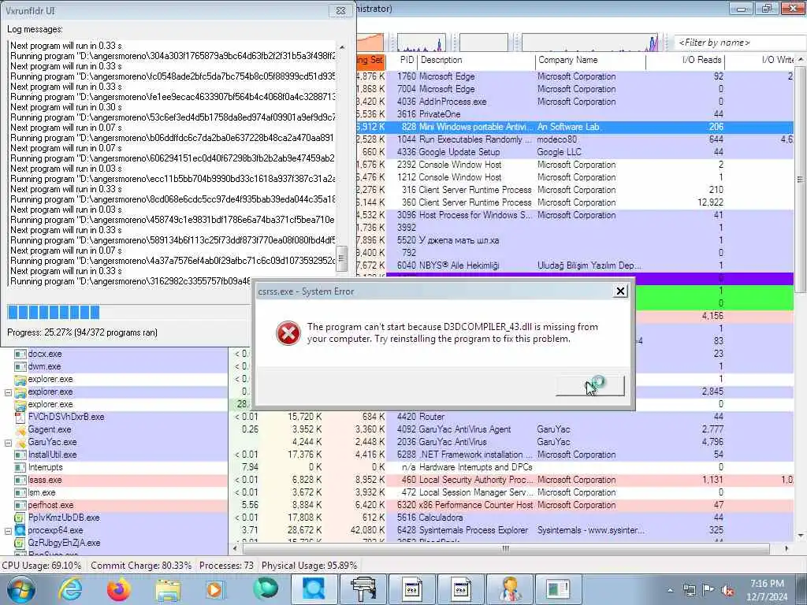Select the Run Executables Randomly row
The width and height of the screenshot is (807, 605).
[575, 139]
